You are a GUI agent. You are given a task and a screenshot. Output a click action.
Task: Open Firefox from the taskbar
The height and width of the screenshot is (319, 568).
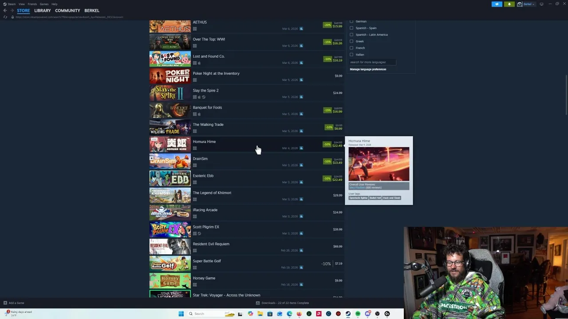(x=299, y=314)
